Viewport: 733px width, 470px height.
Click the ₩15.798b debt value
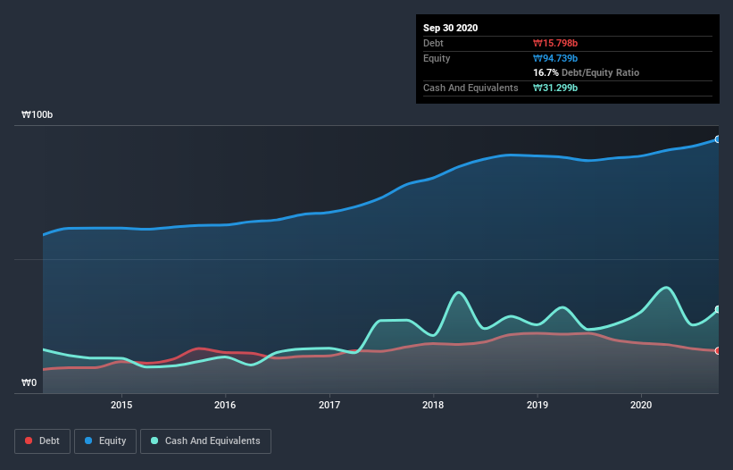pyautogui.click(x=555, y=43)
